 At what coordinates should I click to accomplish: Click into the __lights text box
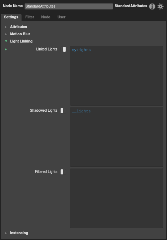(x=117, y=137)
